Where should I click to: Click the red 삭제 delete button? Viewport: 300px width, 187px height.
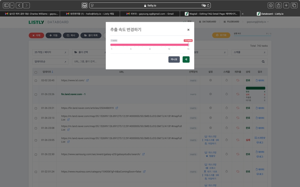(36, 35)
